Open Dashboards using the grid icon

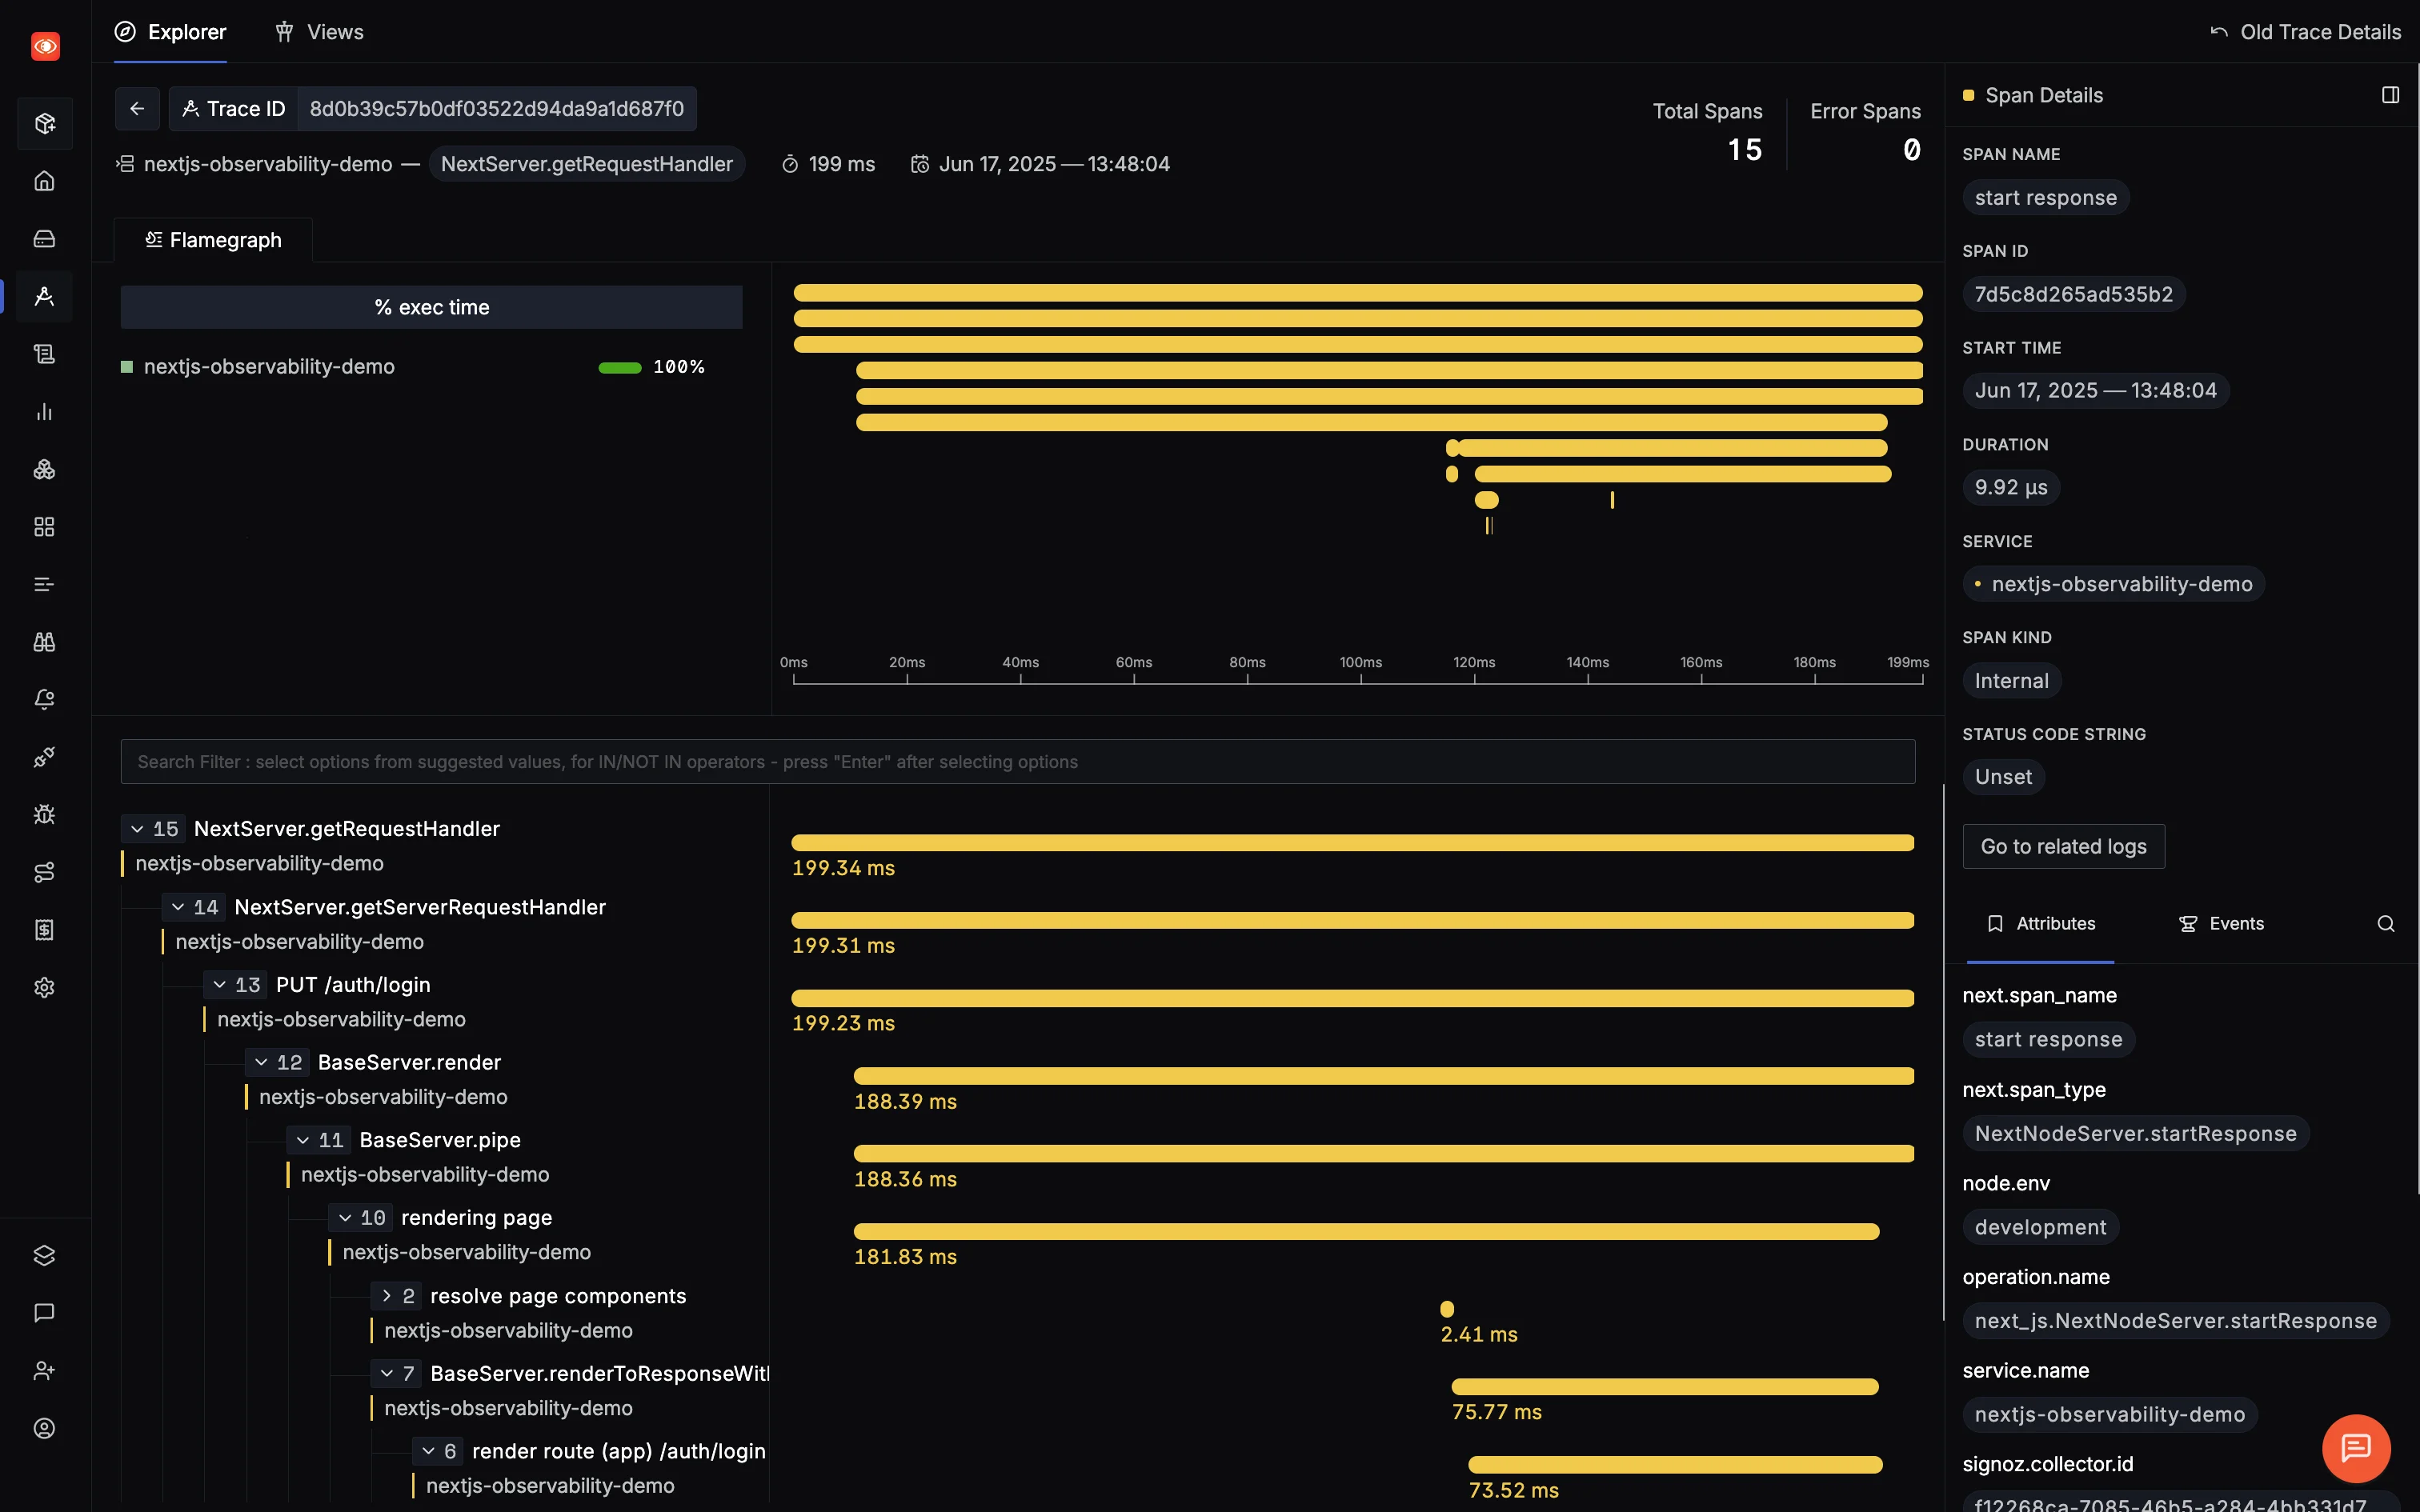click(44, 527)
